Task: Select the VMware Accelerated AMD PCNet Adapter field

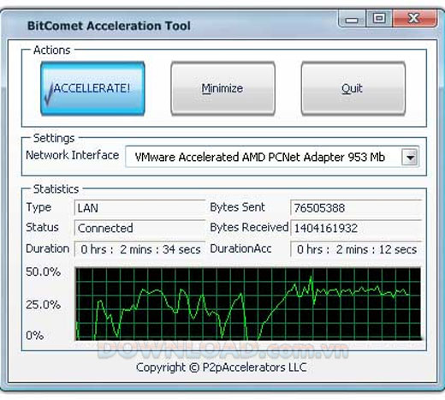Action: pos(272,157)
